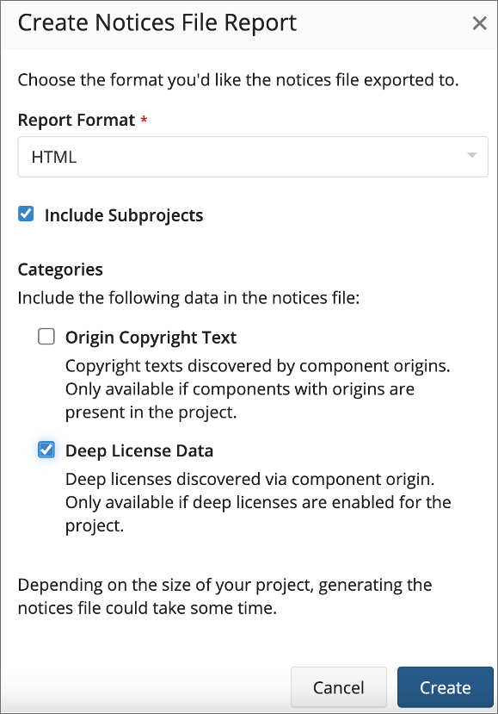Screen dimensions: 498x714
Task: Enable the Origin Copyright Text checkbox
Action: click(x=46, y=337)
